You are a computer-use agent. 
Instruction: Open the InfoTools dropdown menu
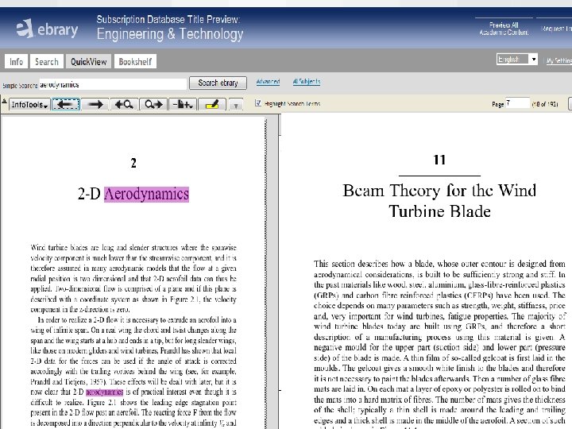(x=29, y=105)
